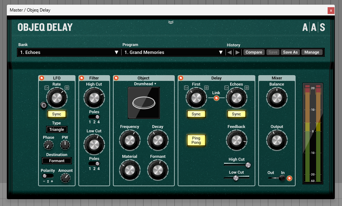Screen dimensions: 342x206
Task: Click the Delay First knob
Action: [x=196, y=98]
